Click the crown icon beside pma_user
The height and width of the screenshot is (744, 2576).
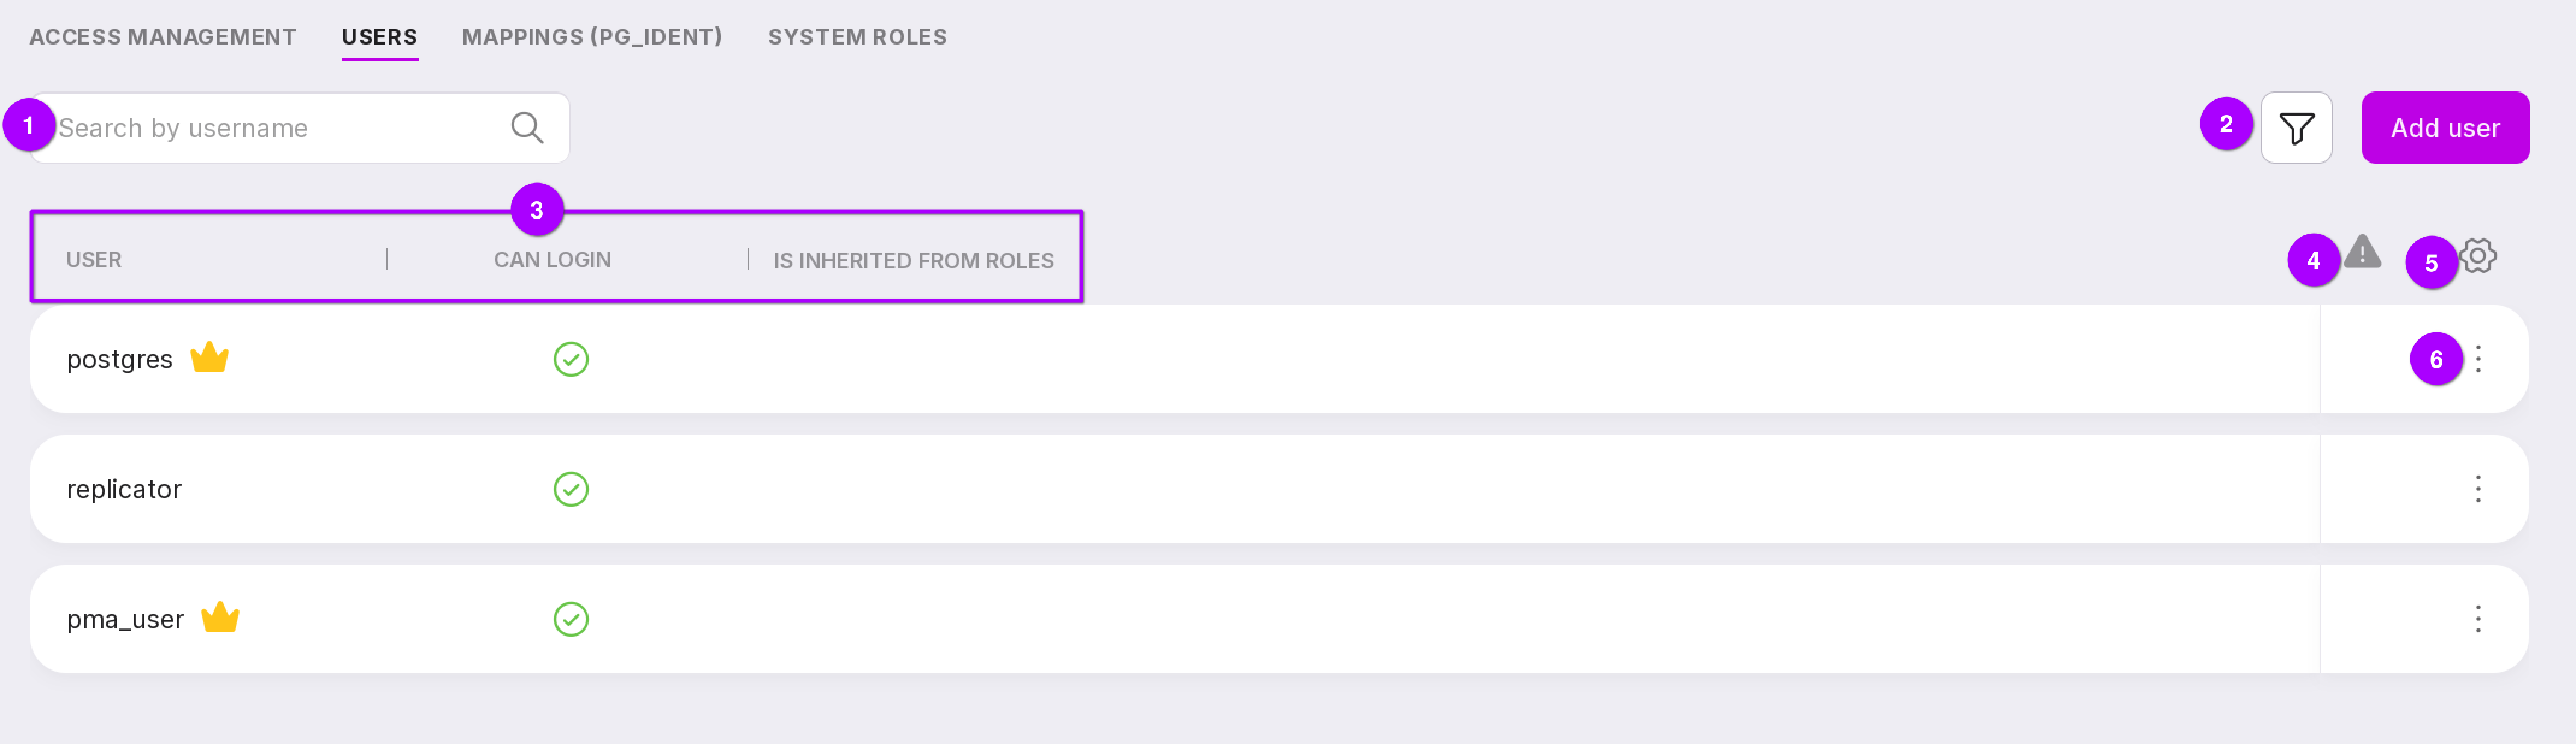[220, 617]
